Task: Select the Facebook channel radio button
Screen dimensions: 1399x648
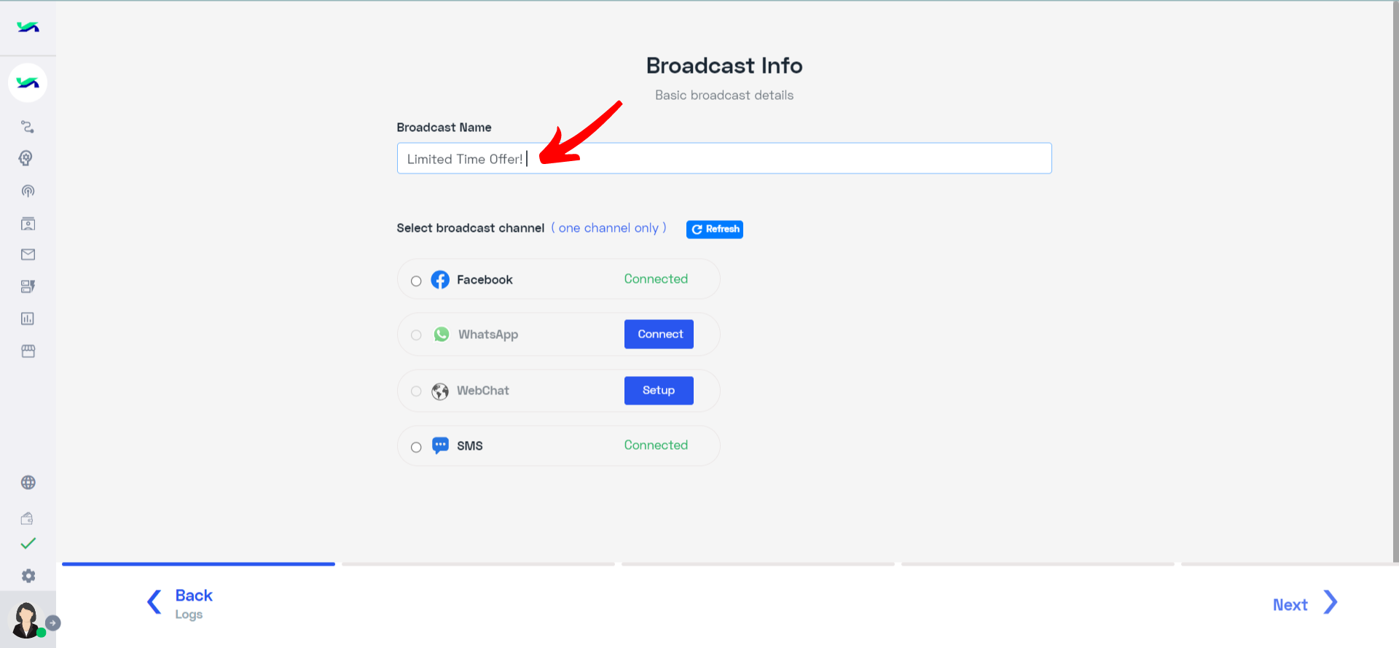Action: 416,281
